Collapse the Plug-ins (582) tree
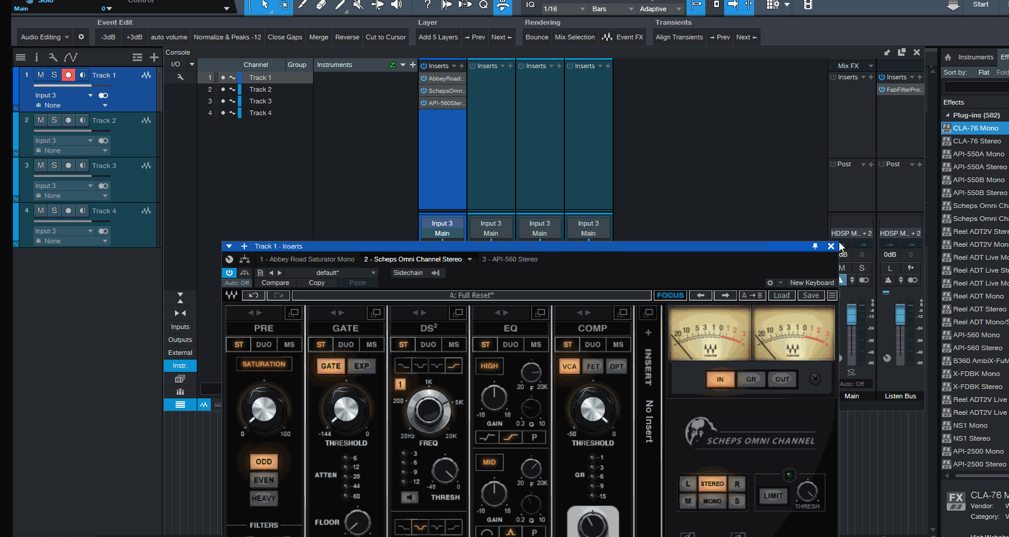The height and width of the screenshot is (537, 1009). 947,115
